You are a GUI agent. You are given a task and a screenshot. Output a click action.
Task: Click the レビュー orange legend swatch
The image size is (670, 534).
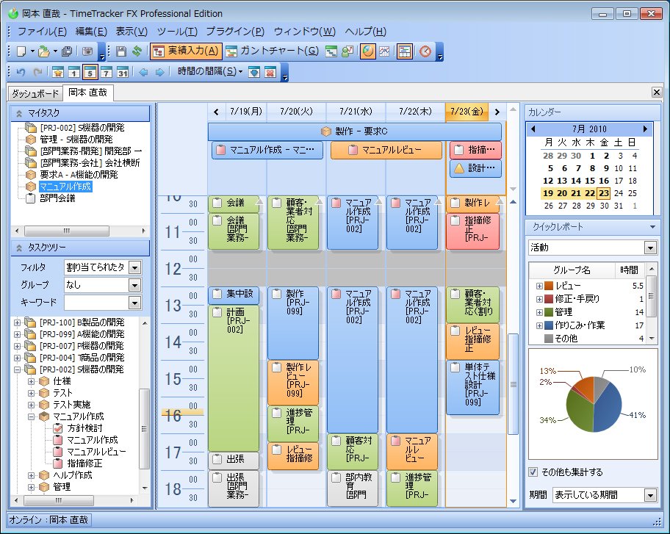pyautogui.click(x=549, y=286)
